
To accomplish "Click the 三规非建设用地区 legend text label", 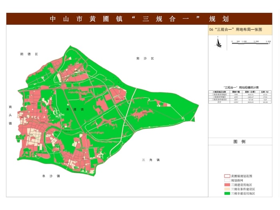I will [243, 194].
